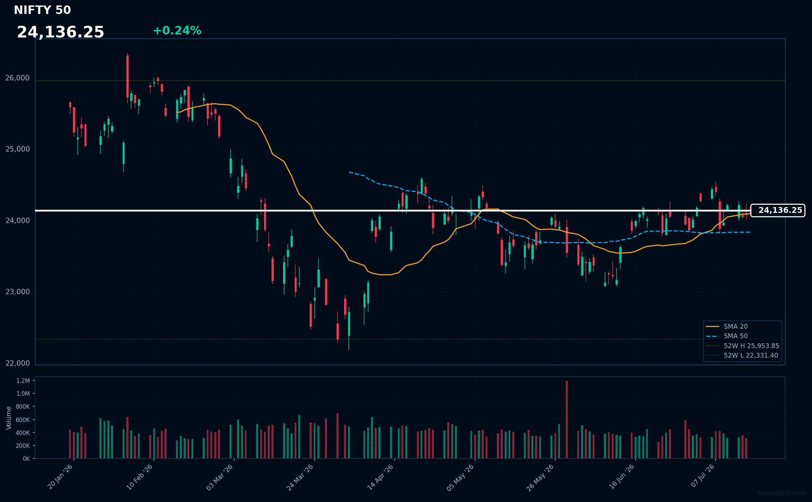Click the 03 Mar '26 date label
Image resolution: width=812 pixels, height=502 pixels.
[220, 477]
